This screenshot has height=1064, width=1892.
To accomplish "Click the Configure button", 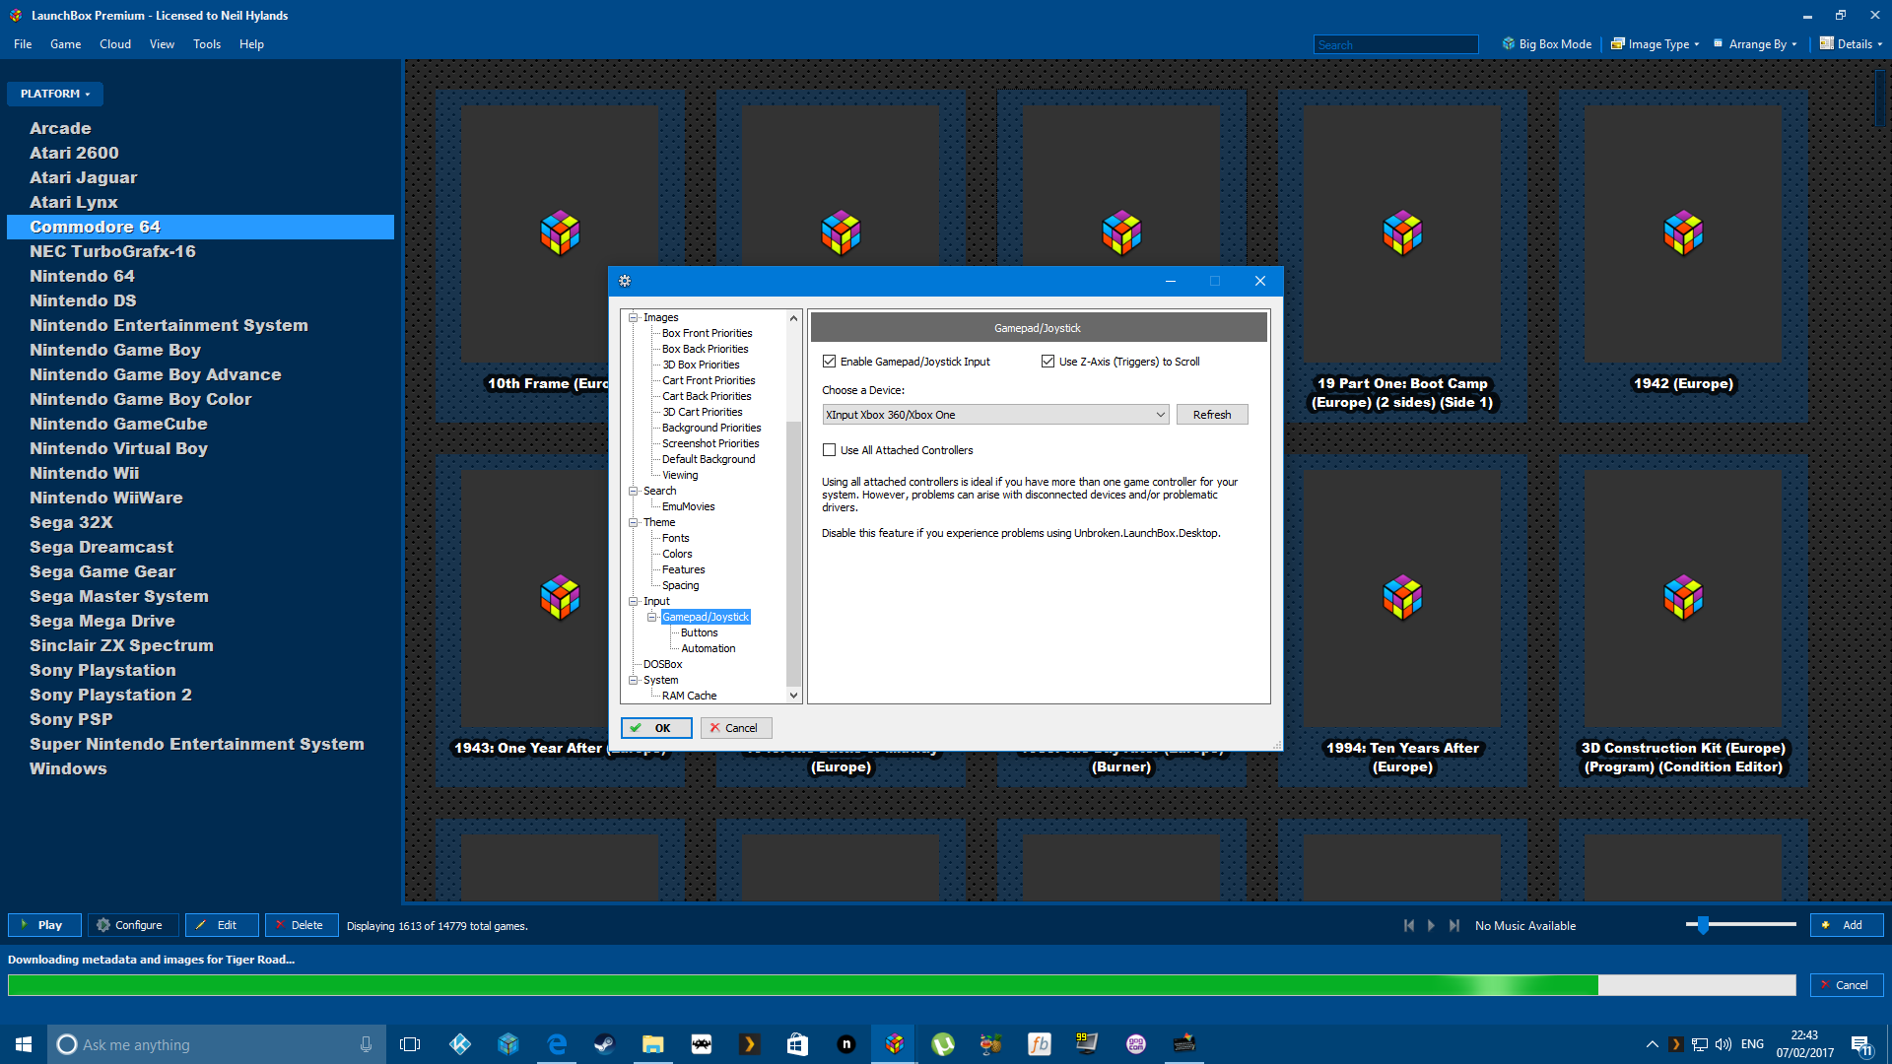I will click(x=133, y=925).
